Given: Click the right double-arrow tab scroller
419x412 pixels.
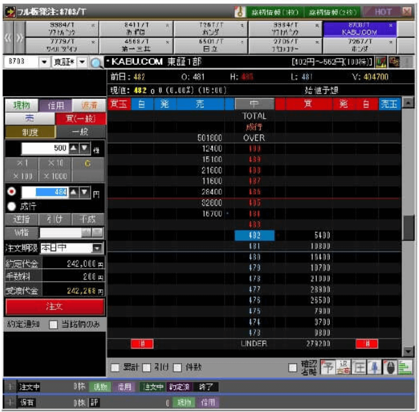Looking at the screenshot, I should click(x=20, y=38).
